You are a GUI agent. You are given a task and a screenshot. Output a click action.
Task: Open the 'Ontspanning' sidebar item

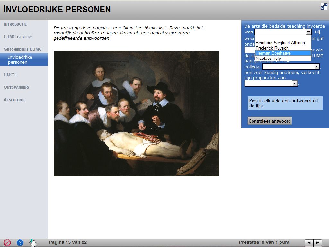tap(16, 87)
